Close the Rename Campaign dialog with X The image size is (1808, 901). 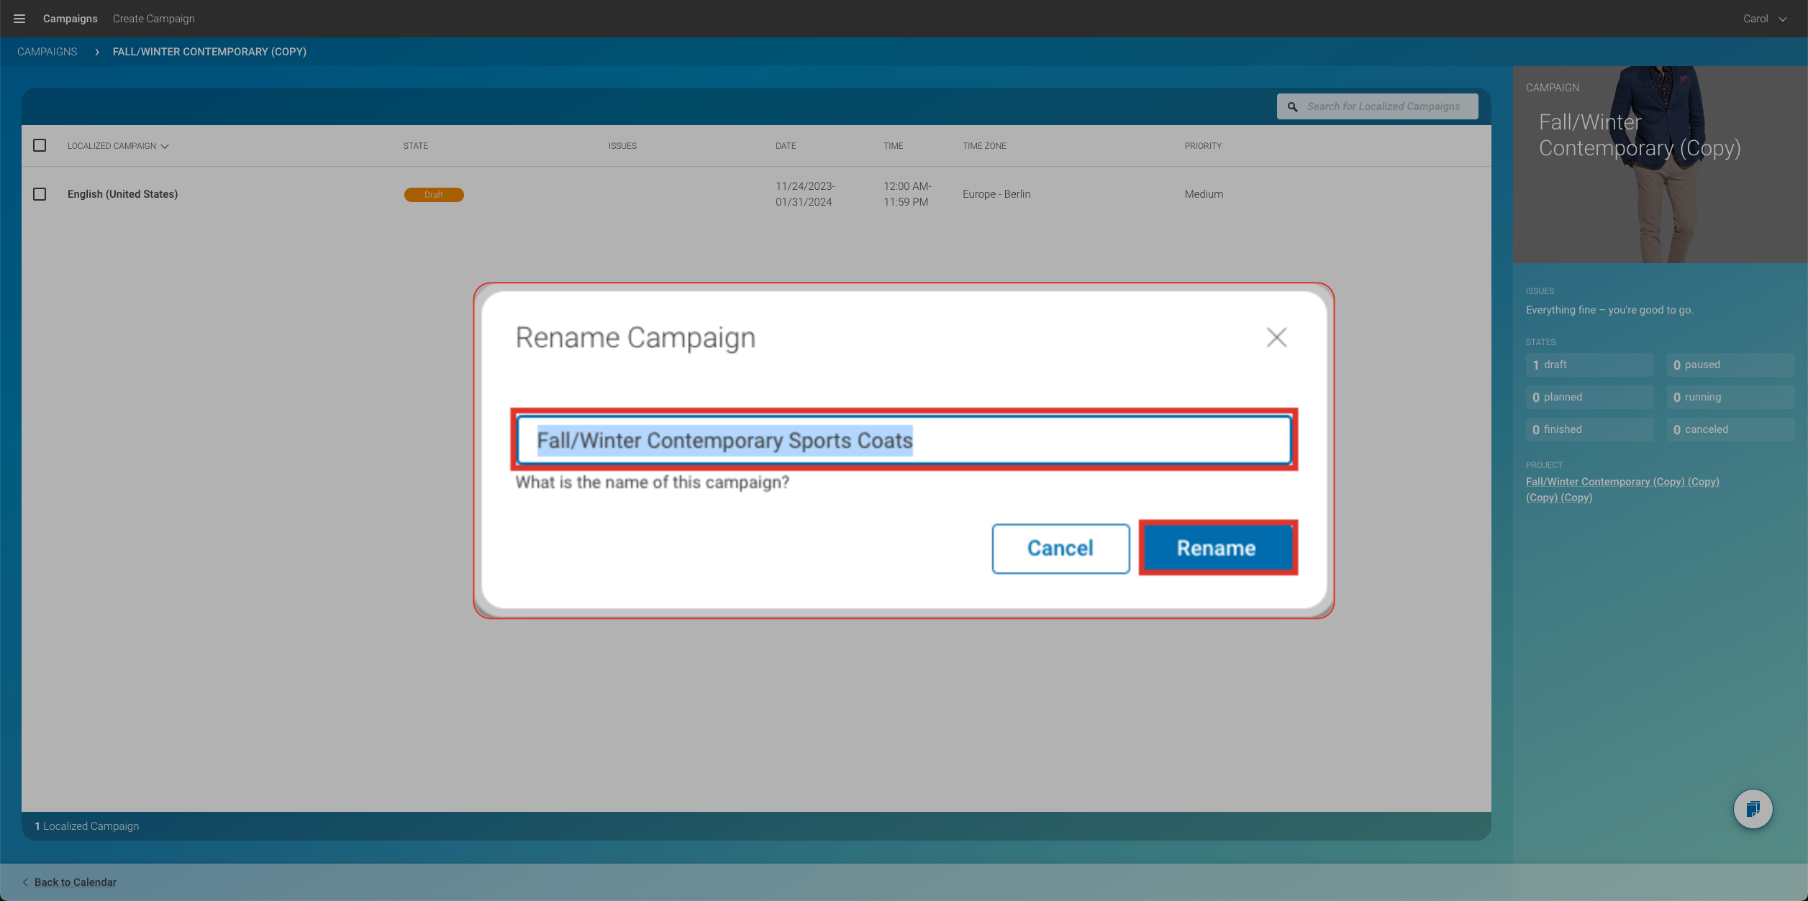click(x=1276, y=337)
